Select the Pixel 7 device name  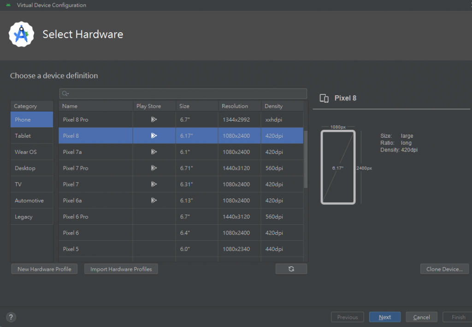point(71,184)
